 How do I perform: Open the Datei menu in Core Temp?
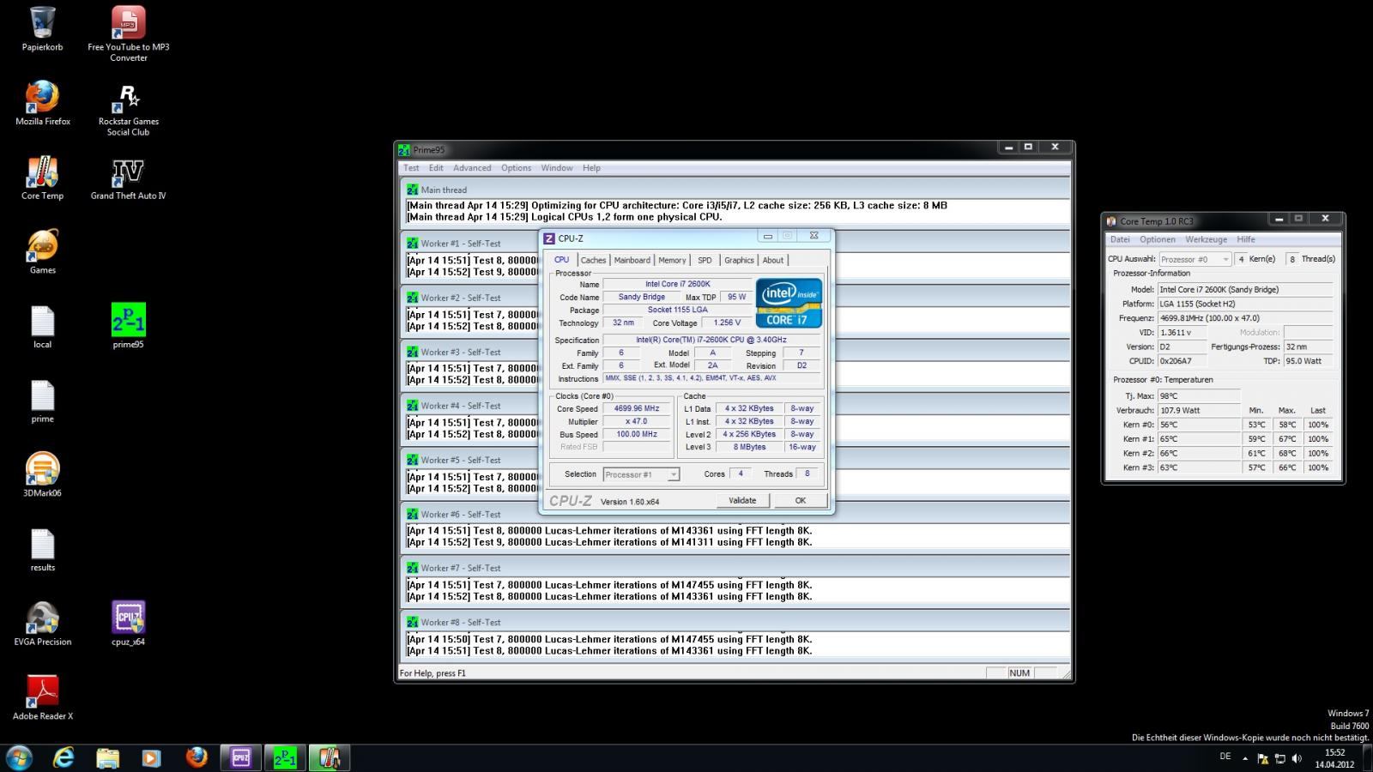(1120, 239)
